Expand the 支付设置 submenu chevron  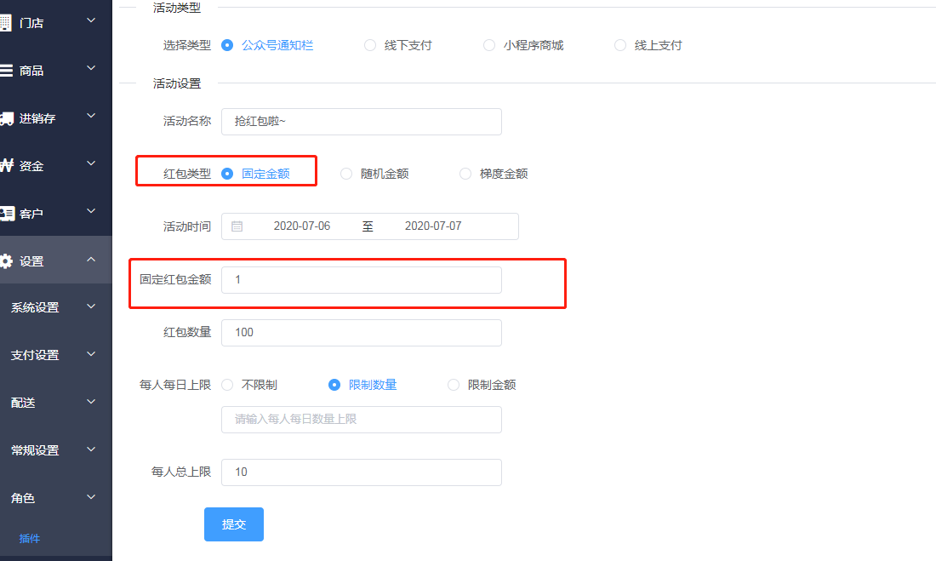coord(91,354)
